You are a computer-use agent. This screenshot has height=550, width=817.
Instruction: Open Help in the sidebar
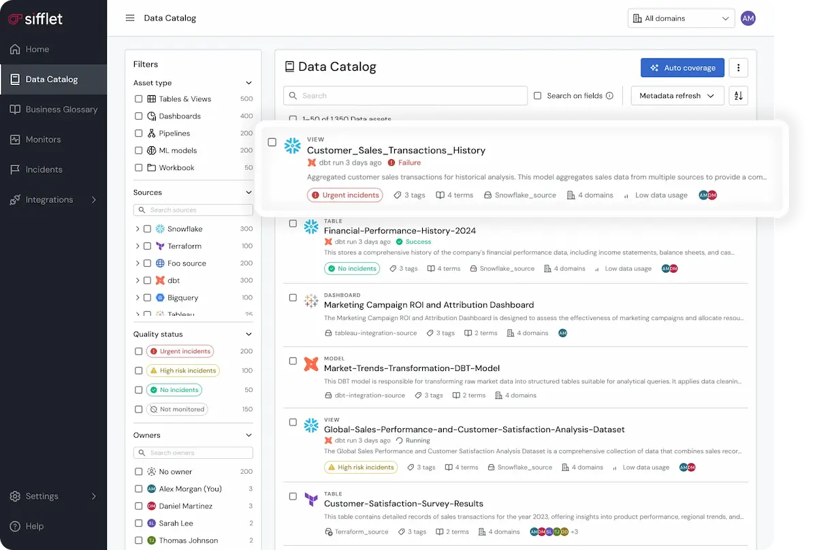53,526
